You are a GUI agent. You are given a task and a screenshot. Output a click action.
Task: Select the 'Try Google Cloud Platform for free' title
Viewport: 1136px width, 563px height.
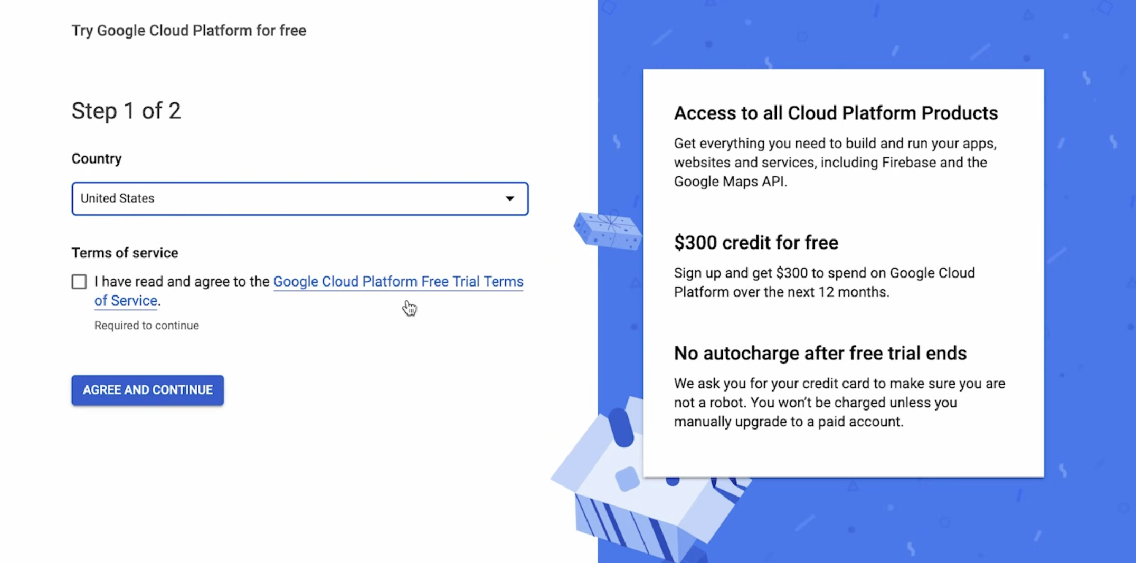click(x=189, y=31)
